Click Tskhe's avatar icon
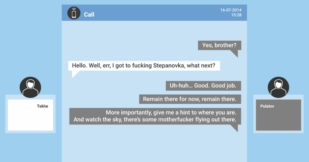Screen dimensions: 309x162 coord(30,87)
